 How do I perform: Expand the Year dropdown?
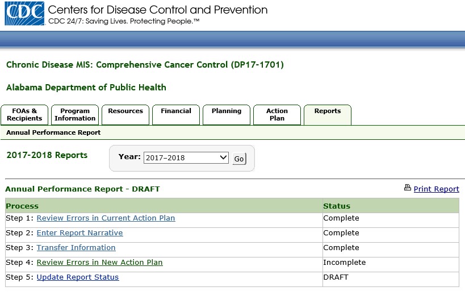click(x=186, y=158)
